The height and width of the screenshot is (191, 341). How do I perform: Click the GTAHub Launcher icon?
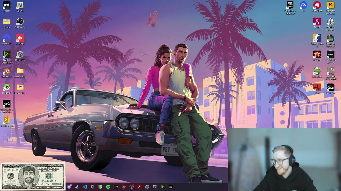(x=330, y=25)
